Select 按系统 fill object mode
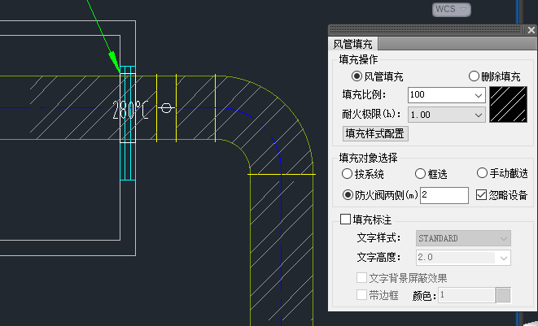Viewport: 538px width, 326px height. click(348, 173)
